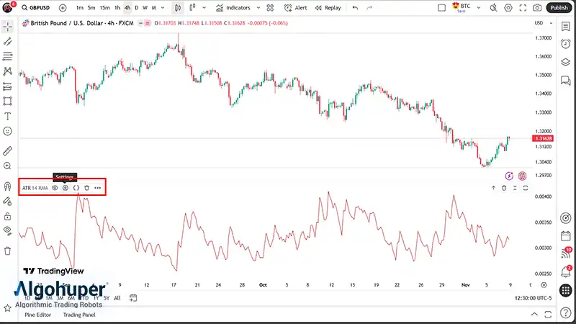The image size is (576, 324).
Task: Toggle ATR indicator visibility eye
Action: 55,188
